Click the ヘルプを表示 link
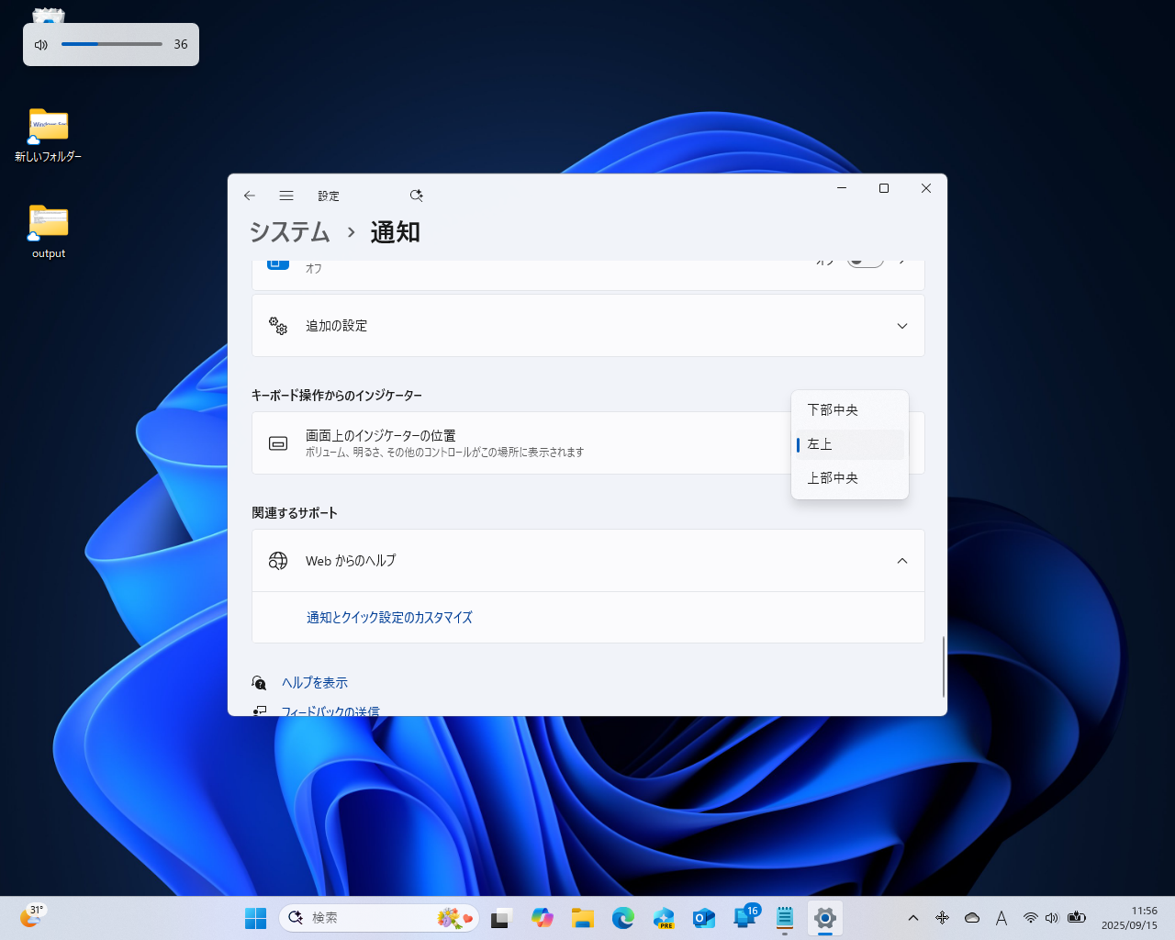 (x=314, y=682)
